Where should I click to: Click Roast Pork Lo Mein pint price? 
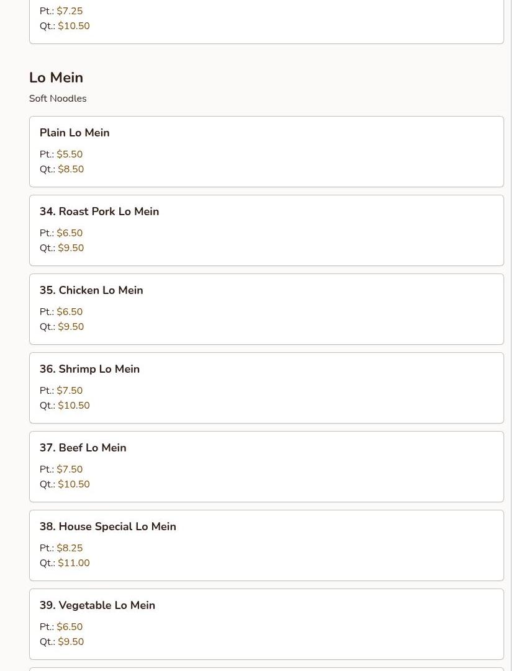[70, 233]
